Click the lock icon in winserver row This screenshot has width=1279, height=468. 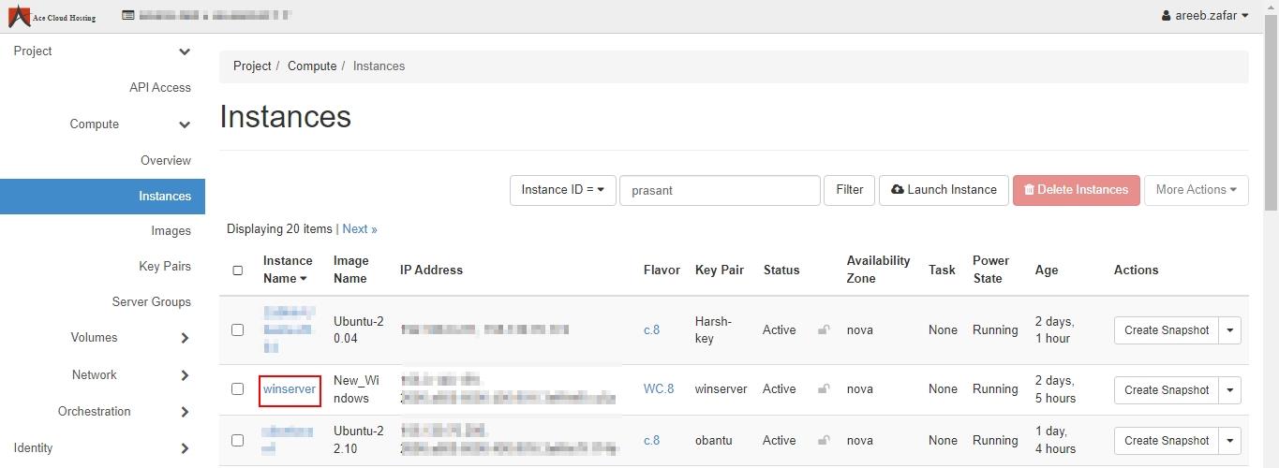824,389
